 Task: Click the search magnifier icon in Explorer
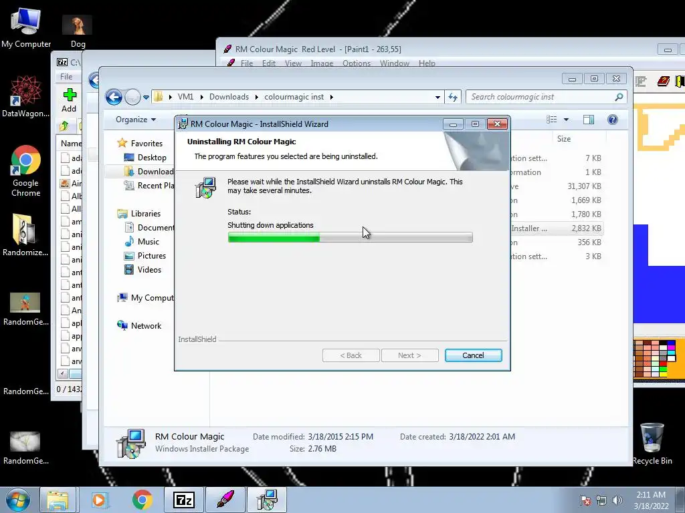[x=619, y=97]
